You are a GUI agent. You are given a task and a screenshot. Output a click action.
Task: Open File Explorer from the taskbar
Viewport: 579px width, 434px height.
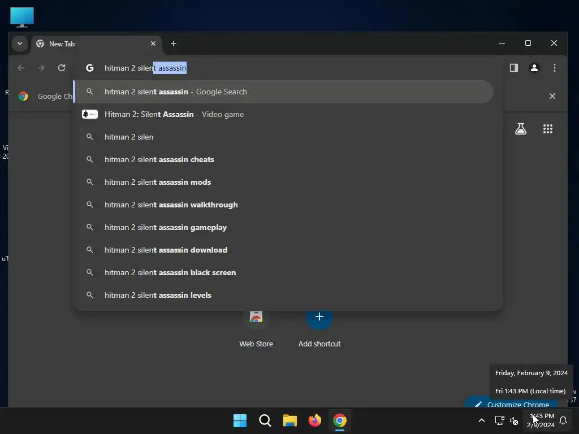290,420
